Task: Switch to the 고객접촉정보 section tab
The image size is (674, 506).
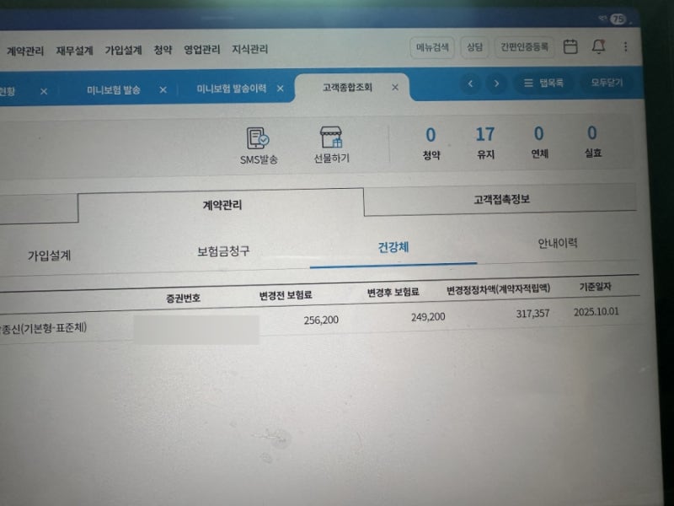Action: (x=500, y=200)
